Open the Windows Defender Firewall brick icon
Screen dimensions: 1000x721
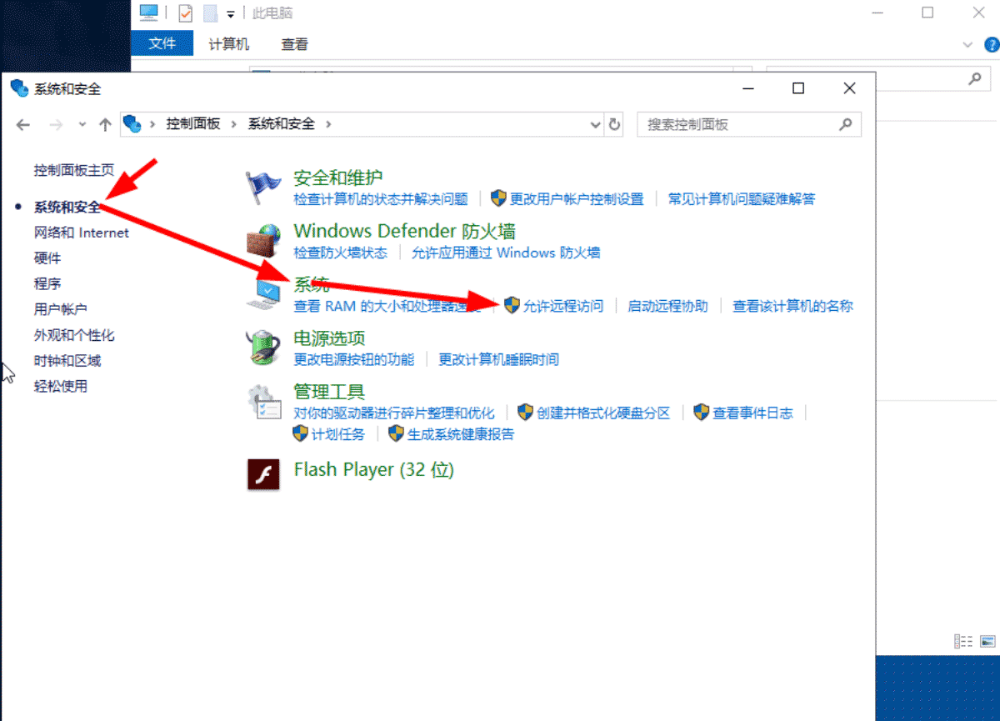tap(263, 240)
